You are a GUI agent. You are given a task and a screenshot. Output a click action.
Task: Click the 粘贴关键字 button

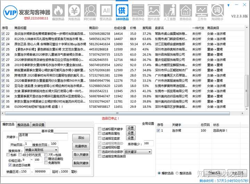[x=81, y=163]
